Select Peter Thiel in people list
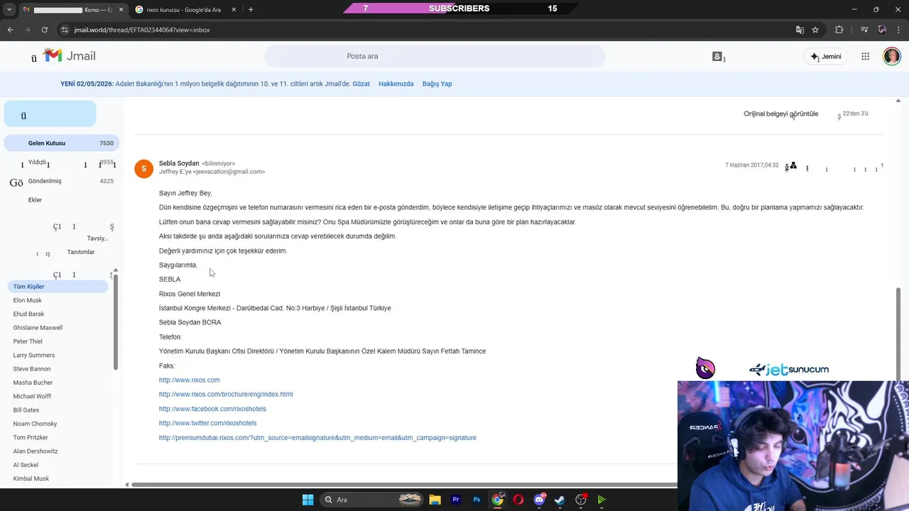 [28, 341]
